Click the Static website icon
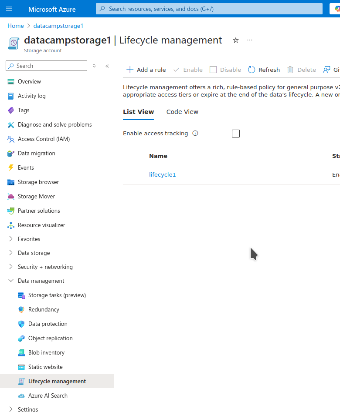The image size is (340, 412). point(21,367)
